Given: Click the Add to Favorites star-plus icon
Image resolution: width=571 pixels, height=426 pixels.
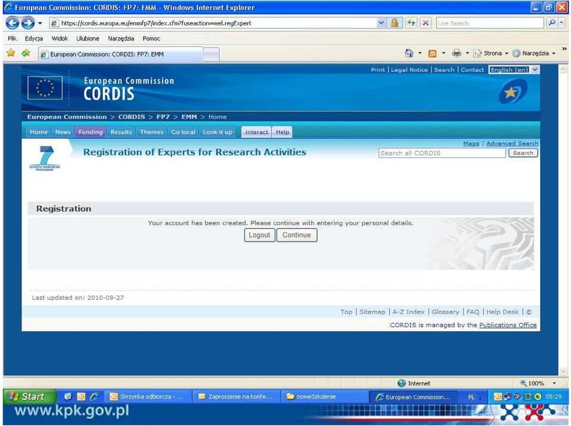Looking at the screenshot, I should [26, 53].
